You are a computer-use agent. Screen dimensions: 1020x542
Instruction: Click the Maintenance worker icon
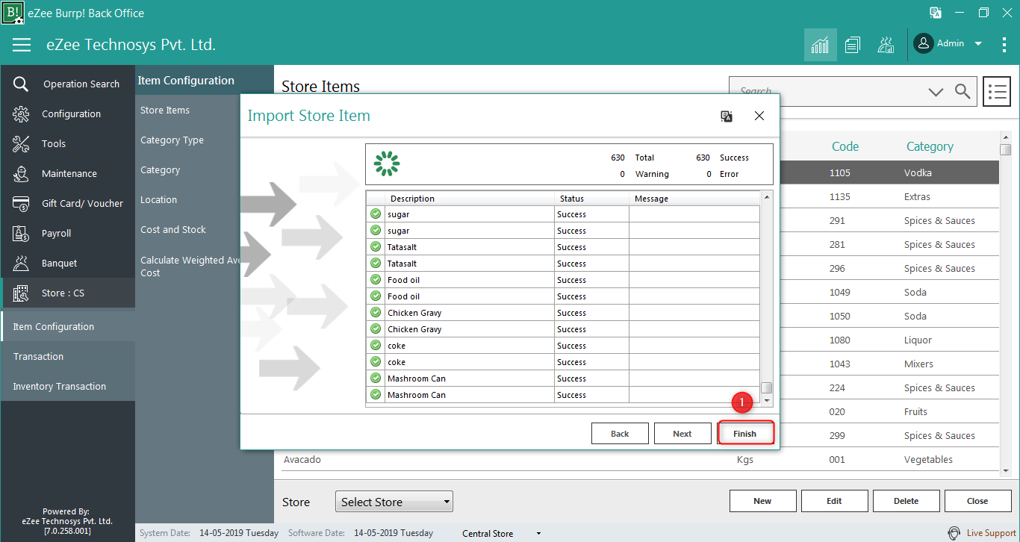[x=21, y=173]
